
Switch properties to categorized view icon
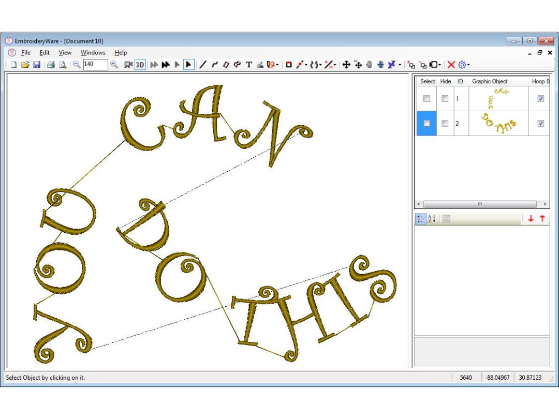(x=421, y=219)
